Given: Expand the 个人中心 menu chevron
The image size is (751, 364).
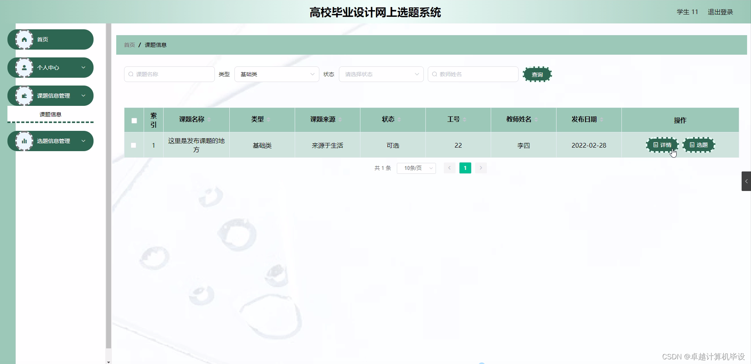Looking at the screenshot, I should click(x=83, y=67).
